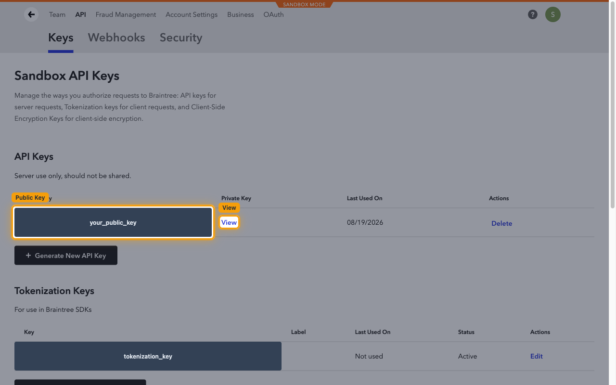Click the Tokenization Keys heading

54,291
